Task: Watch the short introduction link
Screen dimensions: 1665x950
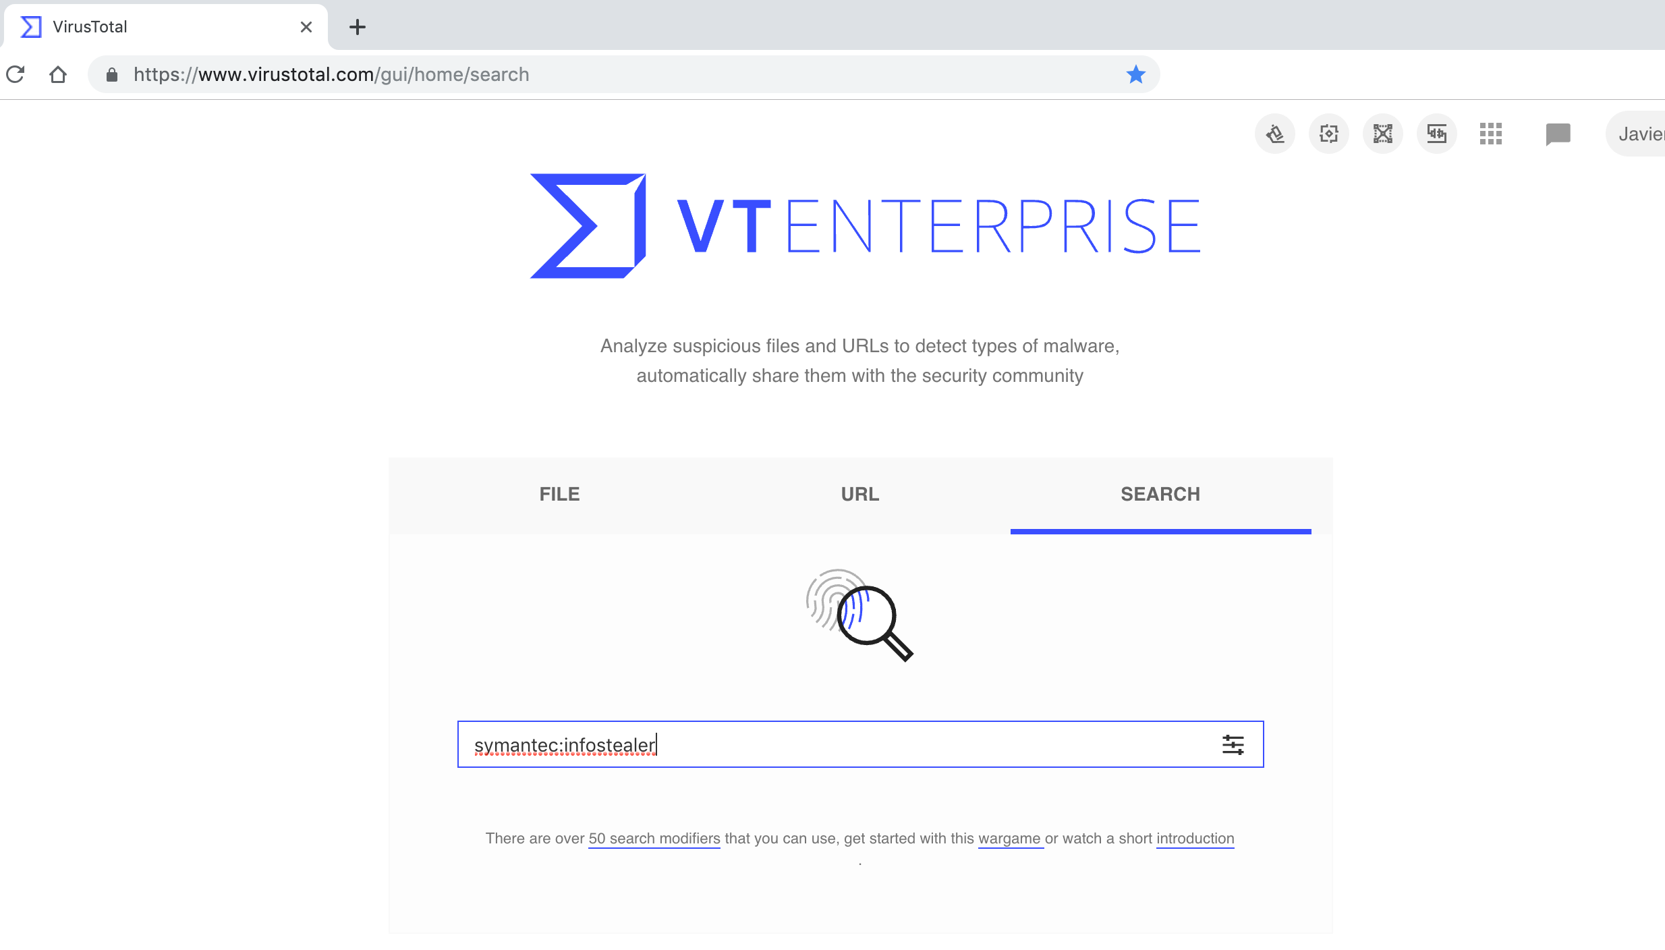Action: pos(1195,838)
